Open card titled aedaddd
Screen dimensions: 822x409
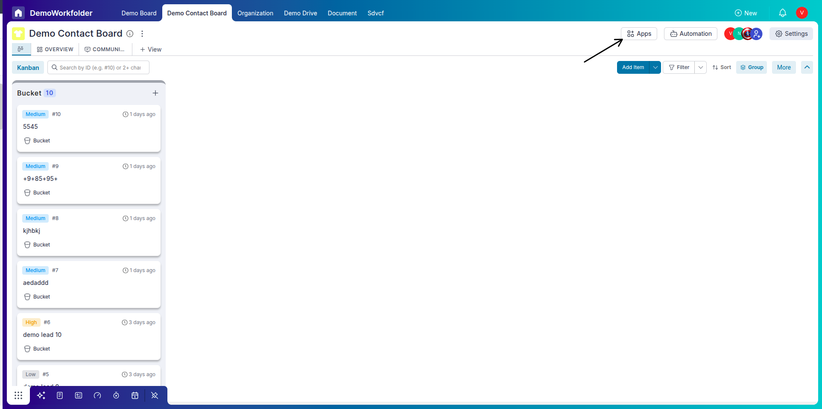click(89, 284)
